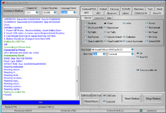Select the Wr TelBk radio option
This screenshot has height=113, width=166.
[x=105, y=32]
